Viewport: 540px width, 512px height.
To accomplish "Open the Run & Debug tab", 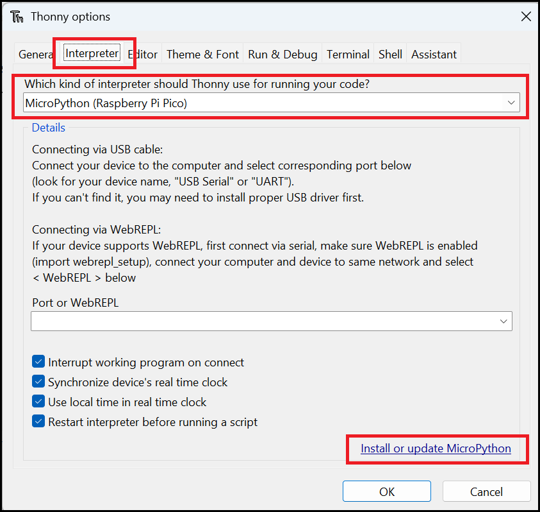I will (282, 54).
